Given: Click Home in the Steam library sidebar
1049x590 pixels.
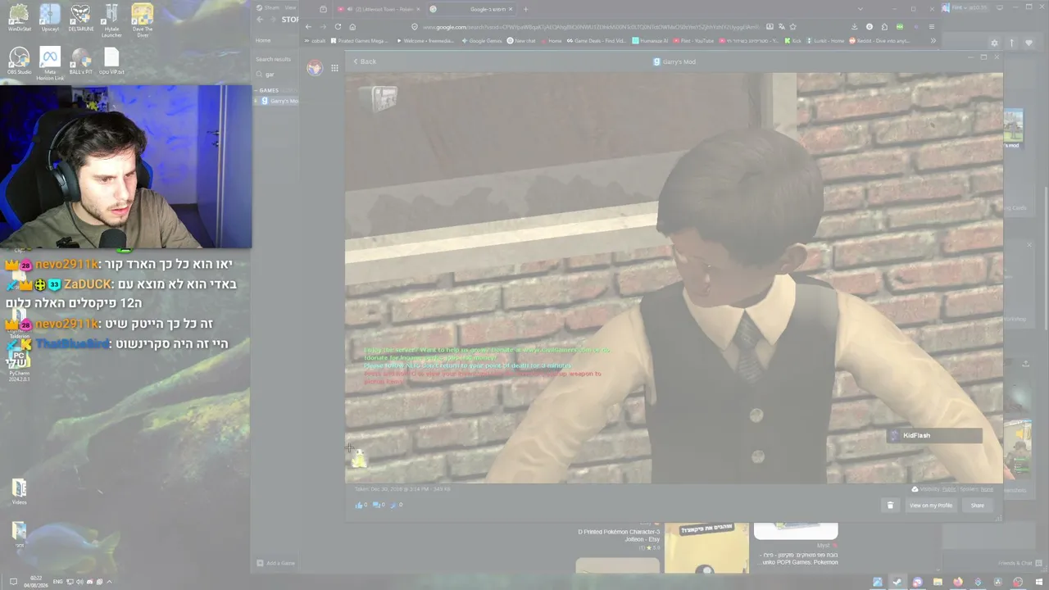Looking at the screenshot, I should tap(263, 40).
